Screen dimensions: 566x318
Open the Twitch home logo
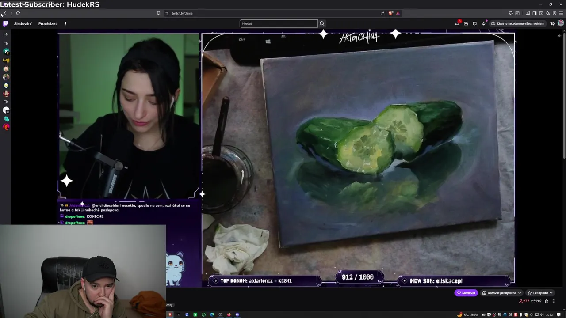5,23
